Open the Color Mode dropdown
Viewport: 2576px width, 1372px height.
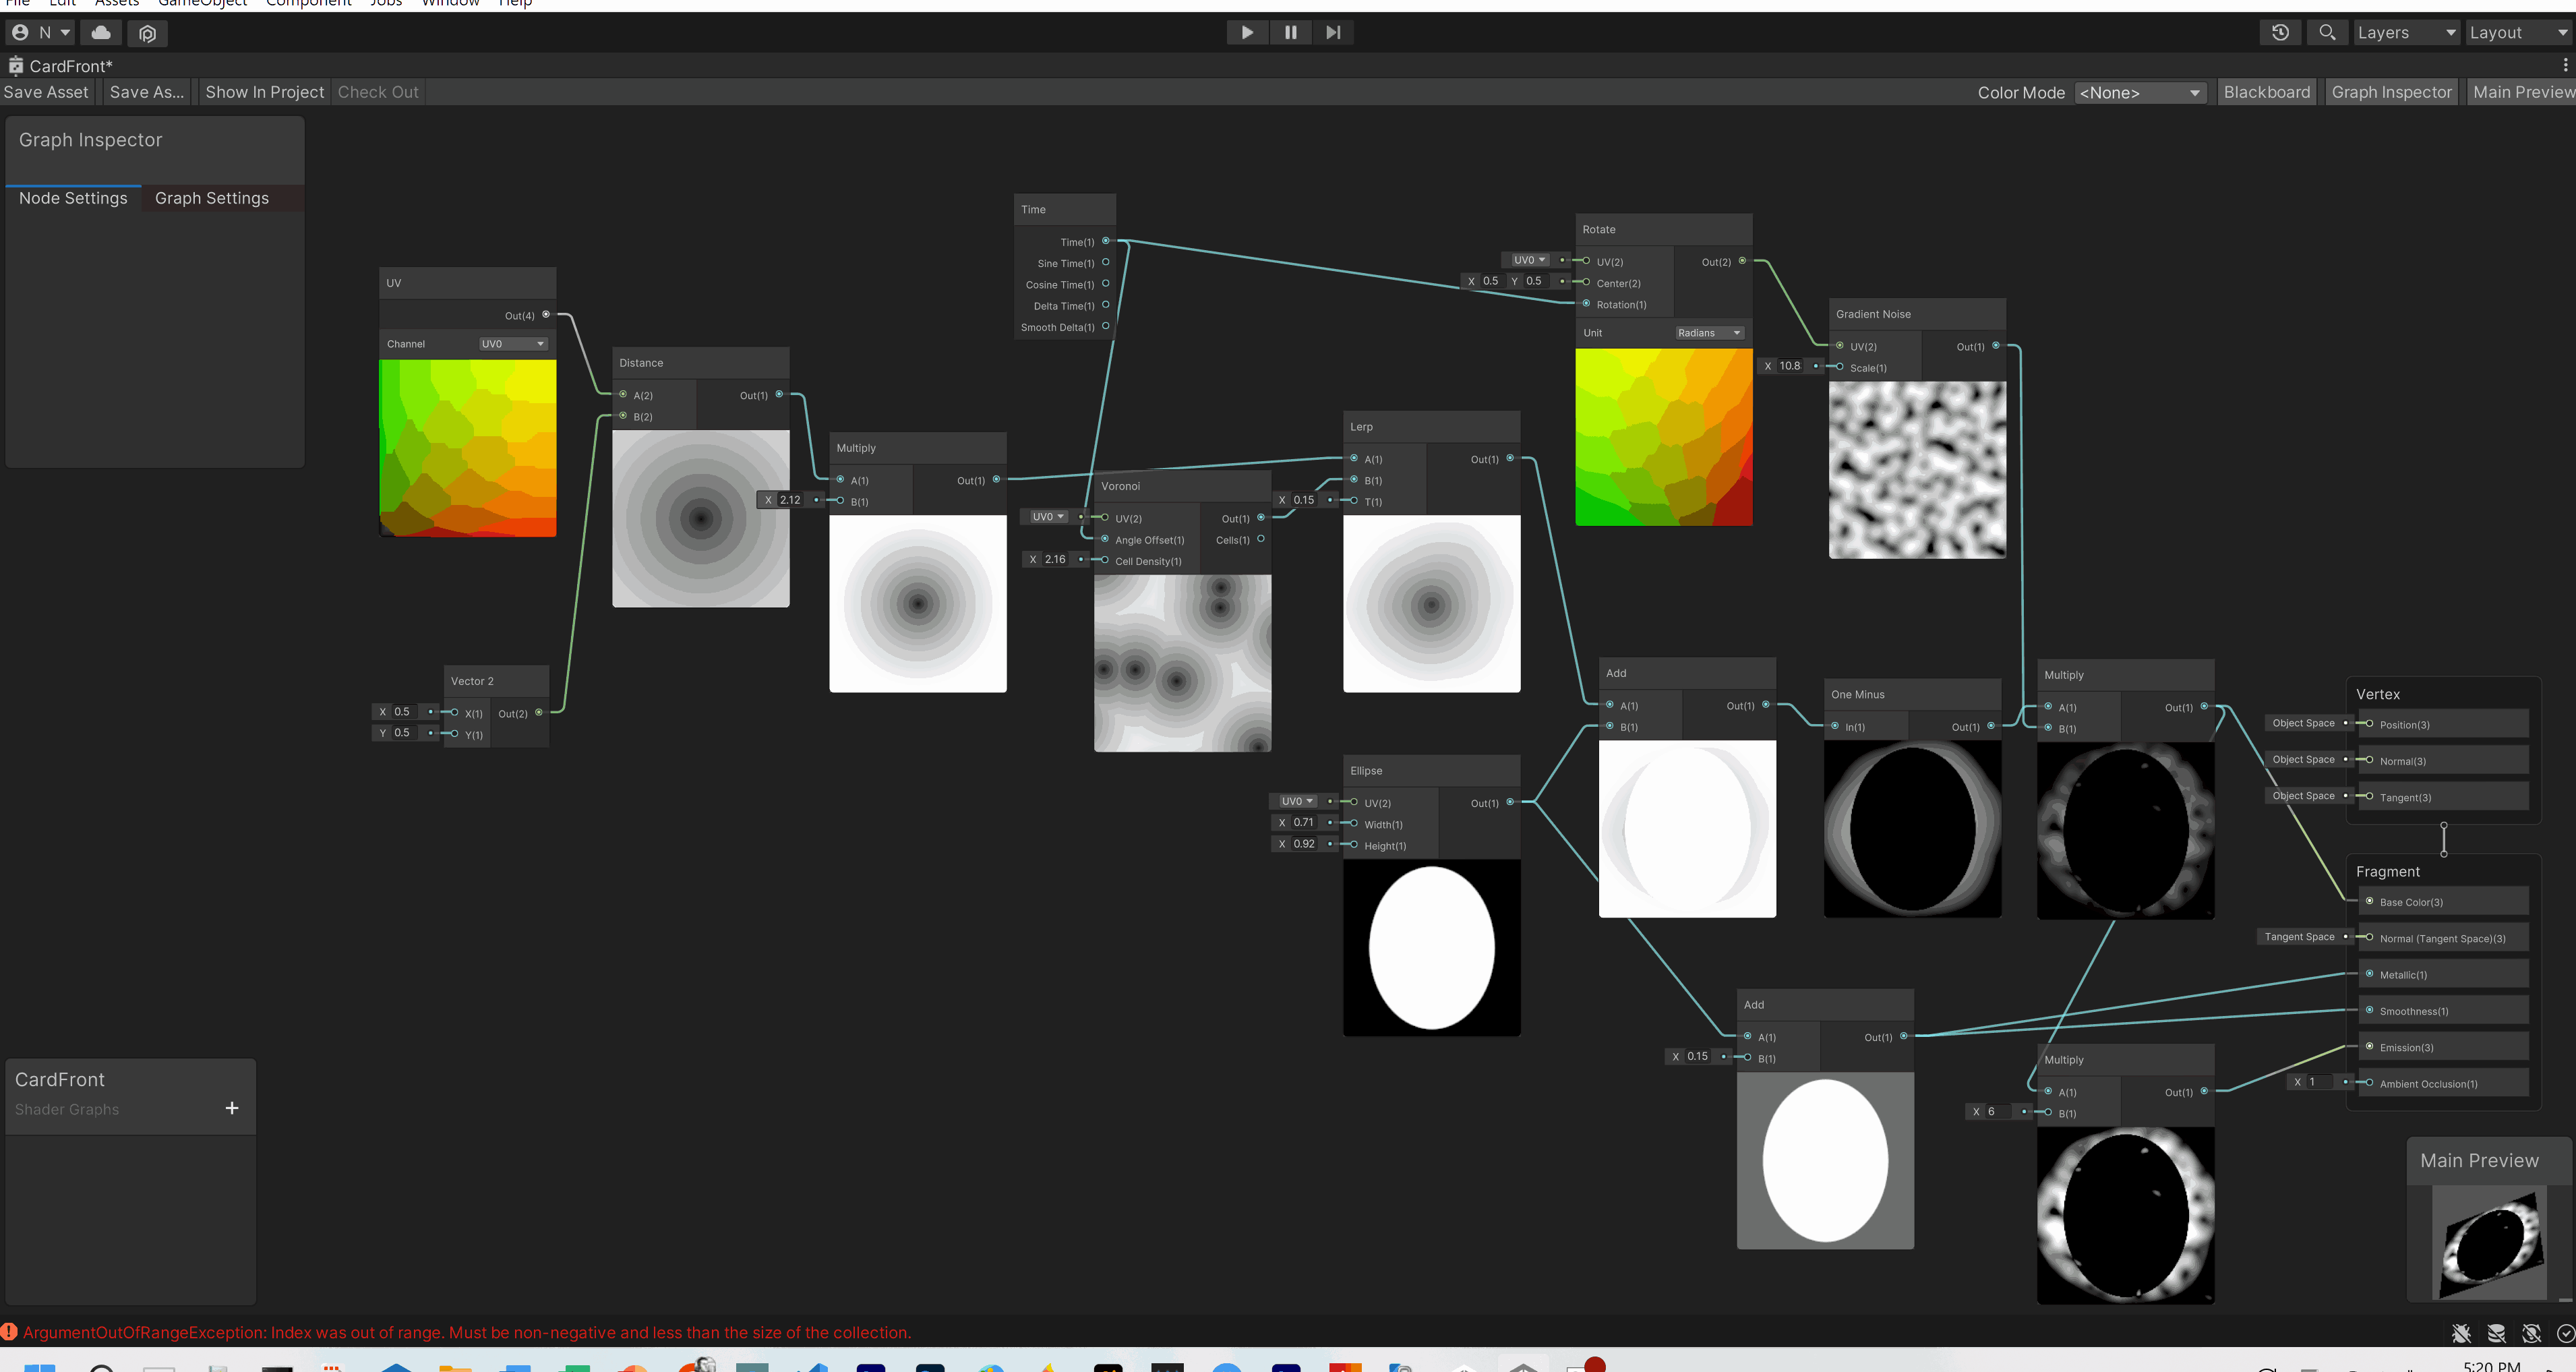2139,92
